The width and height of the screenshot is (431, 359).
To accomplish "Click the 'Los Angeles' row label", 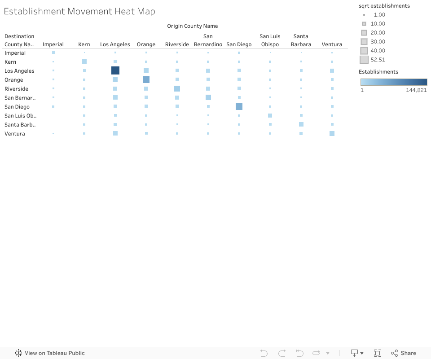I will click(19, 70).
